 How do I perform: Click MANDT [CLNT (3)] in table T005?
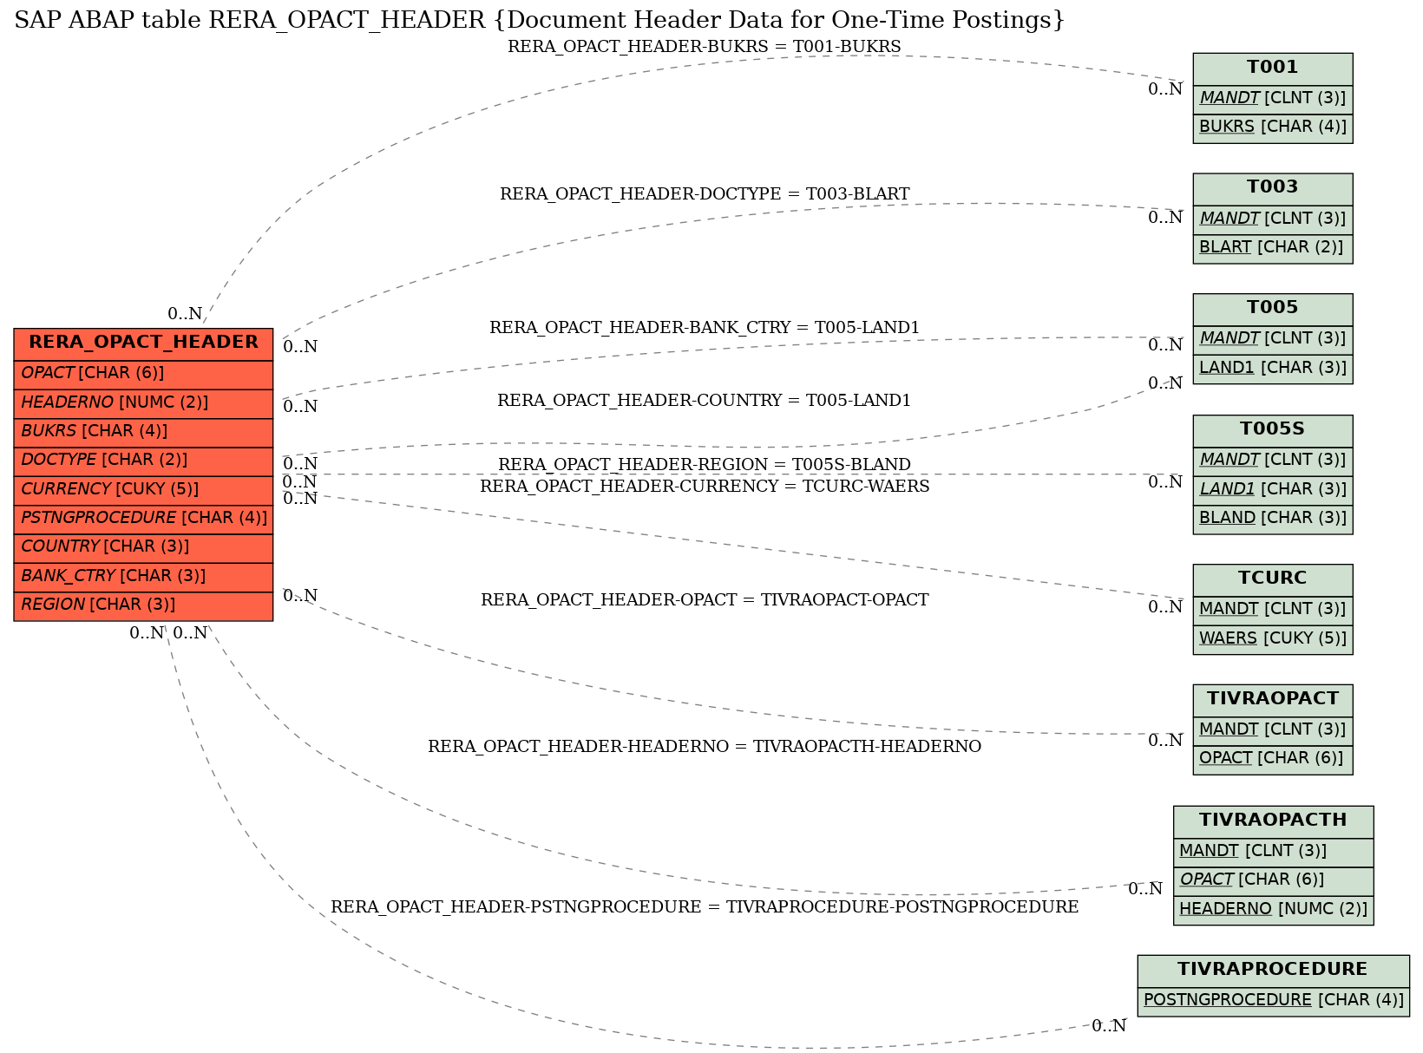pos(1272,340)
